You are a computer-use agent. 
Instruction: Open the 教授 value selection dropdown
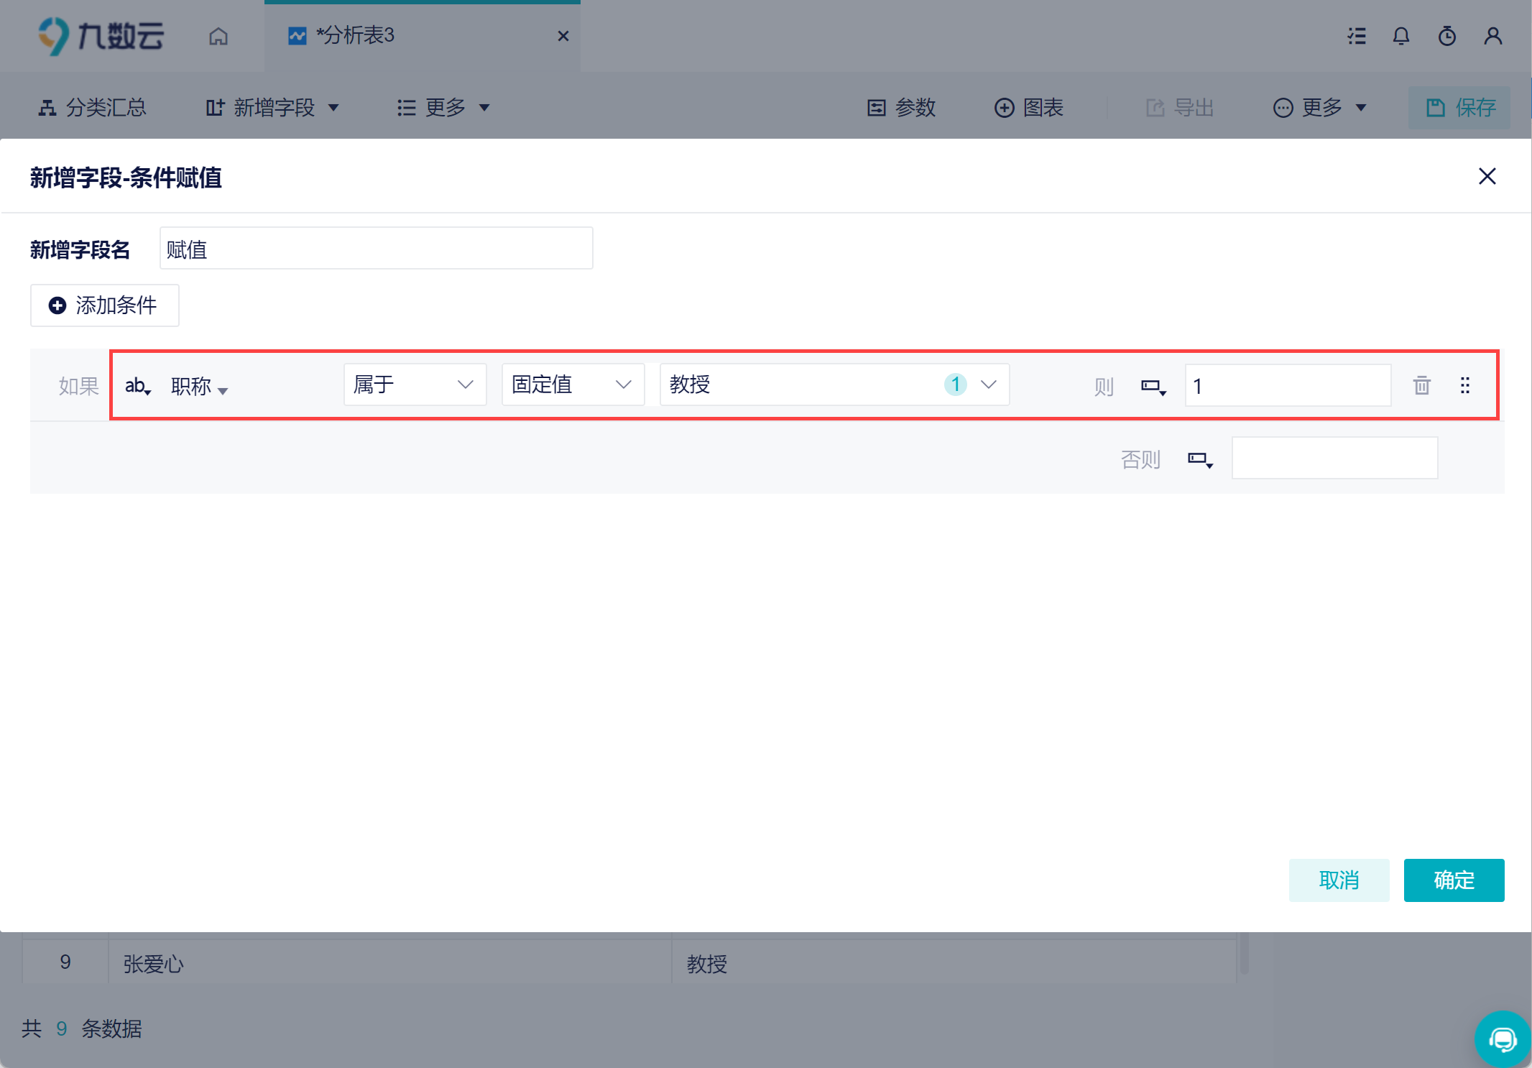(x=835, y=385)
